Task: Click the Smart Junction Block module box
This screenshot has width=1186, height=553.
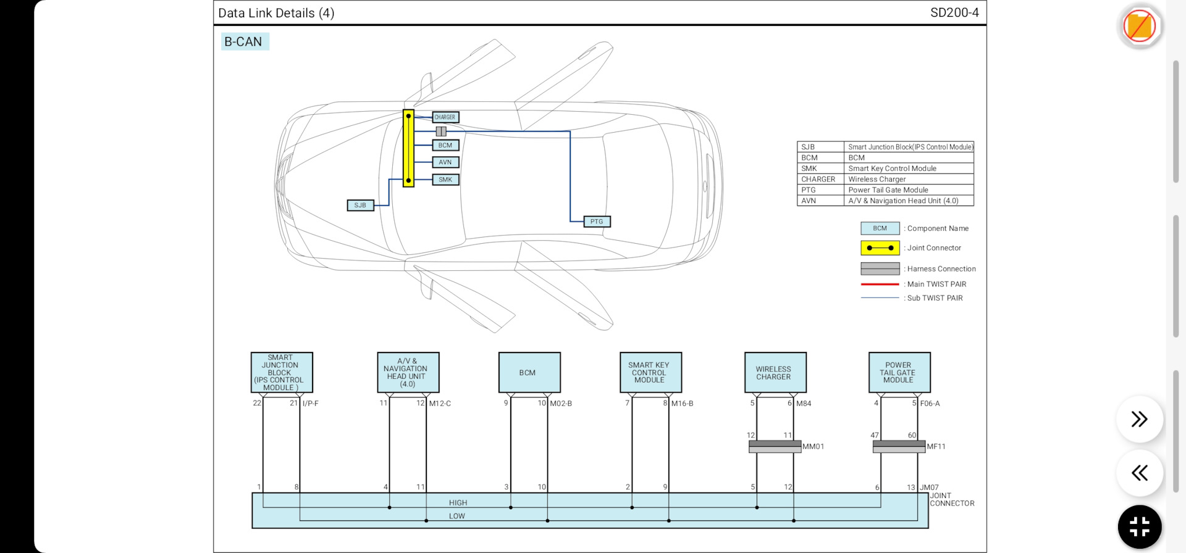Action: tap(281, 372)
